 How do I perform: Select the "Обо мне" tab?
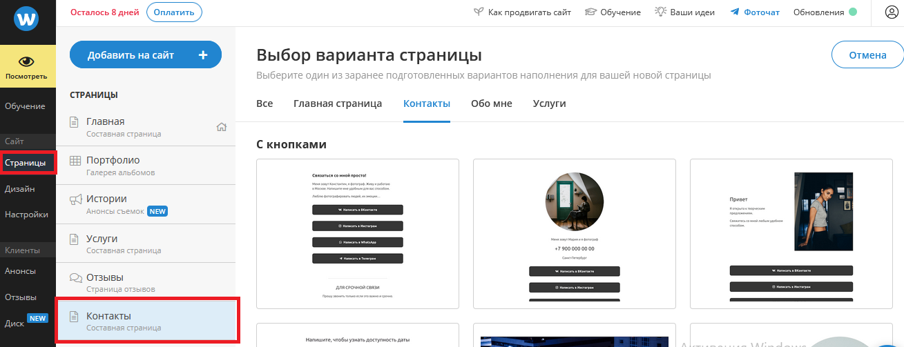[491, 103]
